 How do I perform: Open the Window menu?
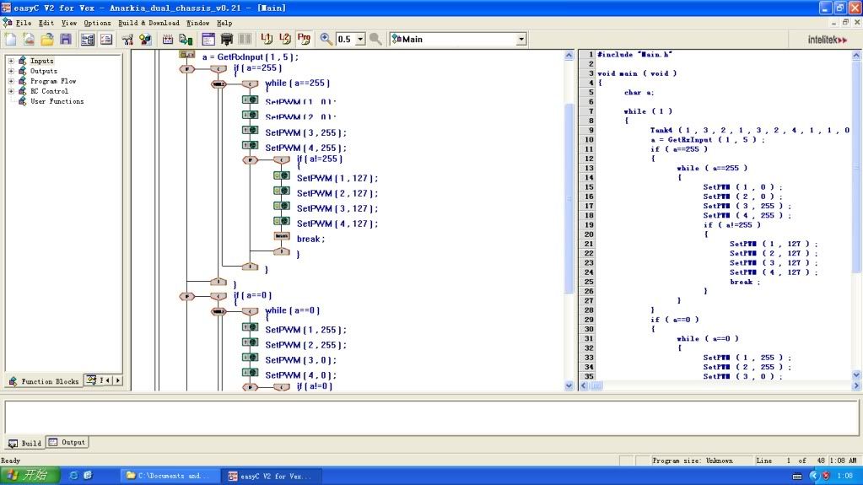[x=197, y=23]
